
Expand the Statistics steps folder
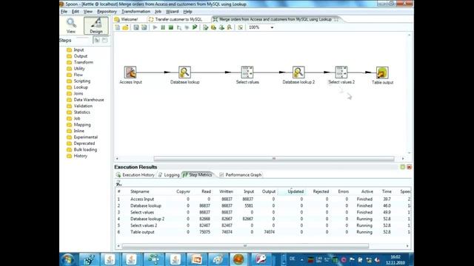pyautogui.click(x=79, y=112)
